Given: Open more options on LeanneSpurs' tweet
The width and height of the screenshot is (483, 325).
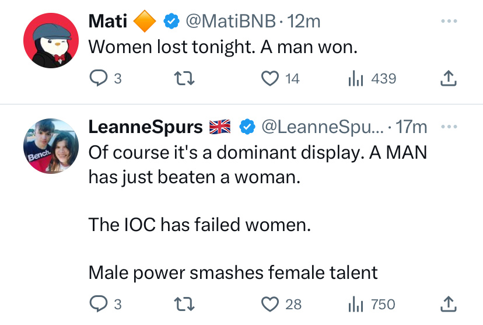Looking at the screenshot, I should 447,127.
